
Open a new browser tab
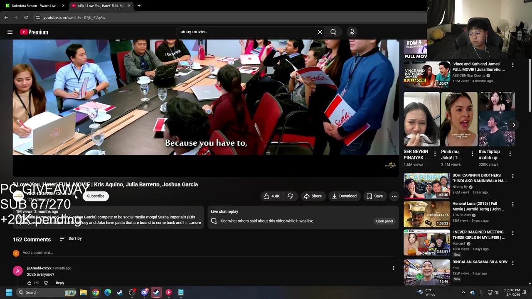pyautogui.click(x=139, y=6)
